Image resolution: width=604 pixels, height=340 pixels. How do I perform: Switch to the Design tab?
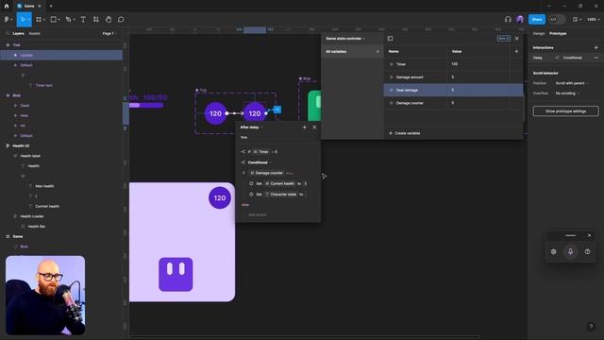pyautogui.click(x=539, y=34)
